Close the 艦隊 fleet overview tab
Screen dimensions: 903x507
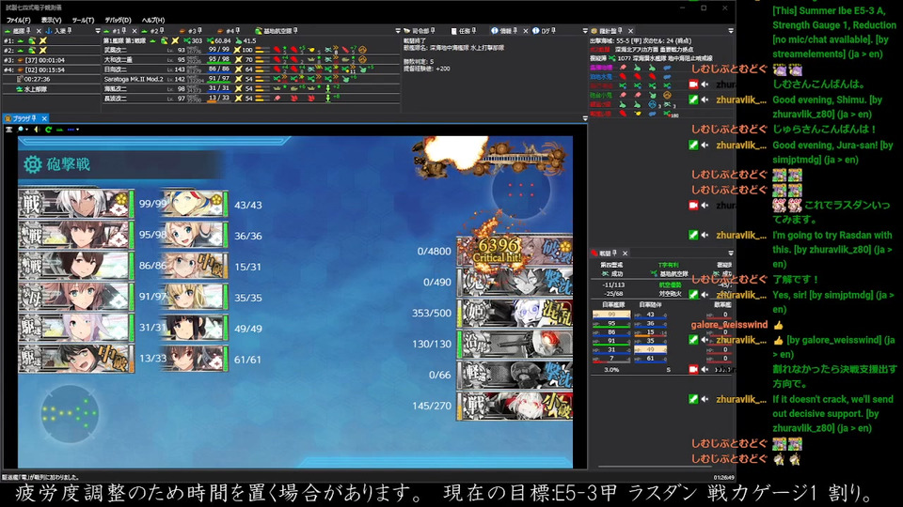pos(38,31)
